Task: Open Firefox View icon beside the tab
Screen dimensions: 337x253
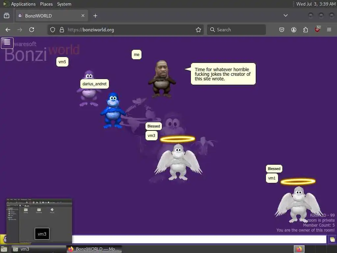Action: point(7,16)
